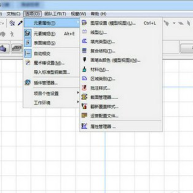Open 区域类别(Z) zone categories

click(x=121, y=79)
